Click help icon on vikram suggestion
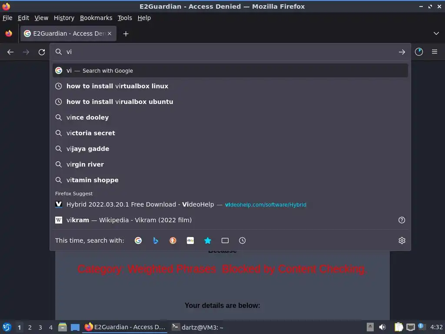The width and height of the screenshot is (445, 334). point(402,220)
